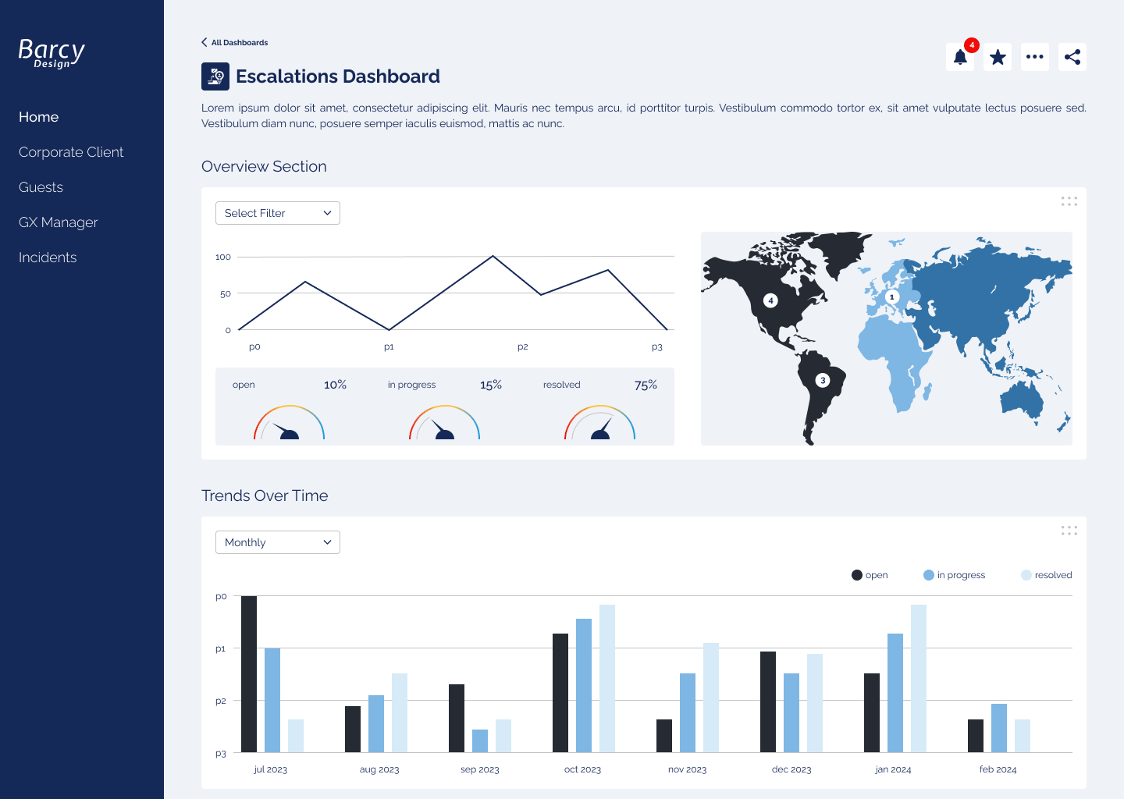Open the notifications bell icon

(960, 57)
